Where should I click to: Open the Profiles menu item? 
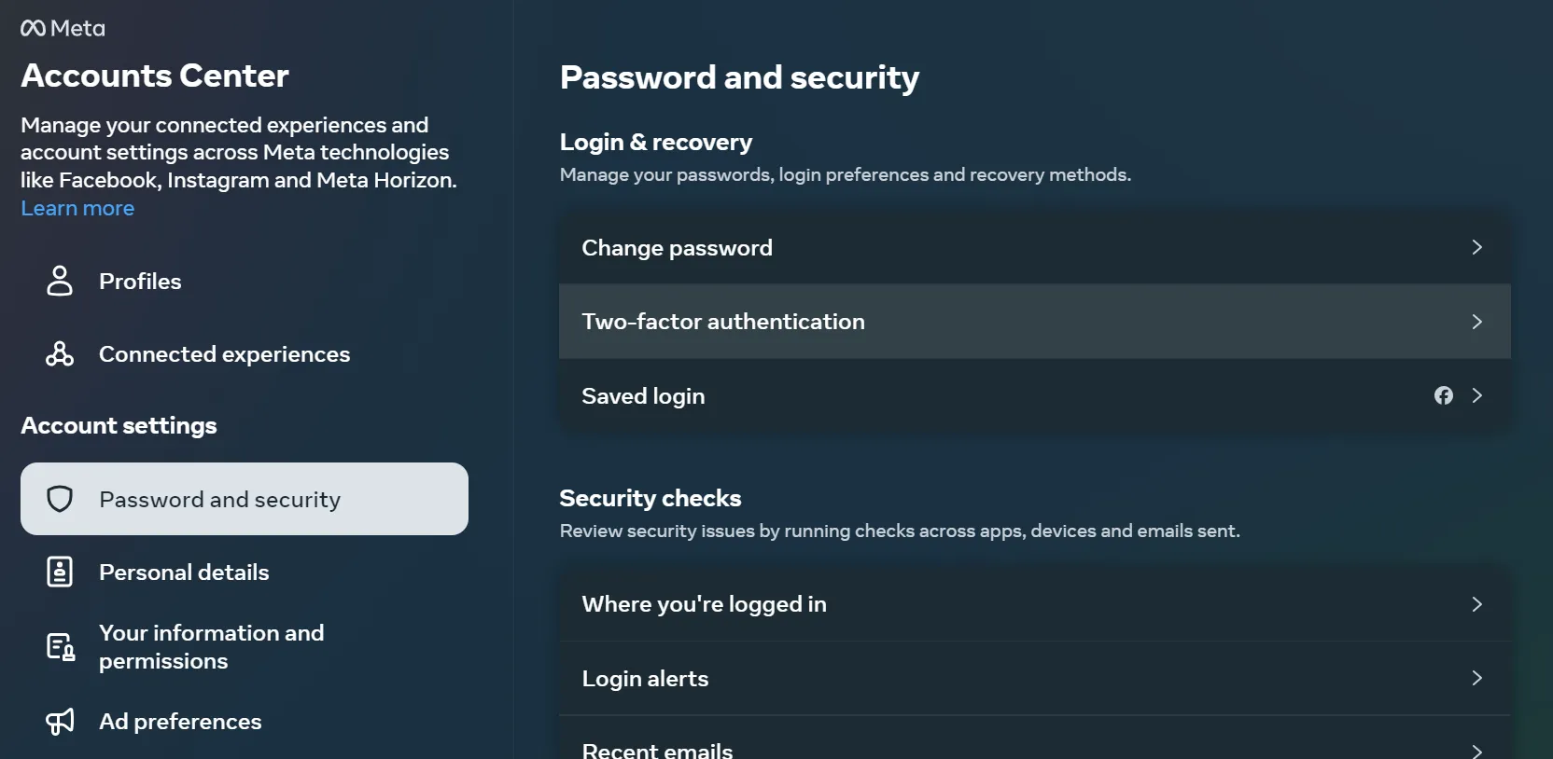140,282
